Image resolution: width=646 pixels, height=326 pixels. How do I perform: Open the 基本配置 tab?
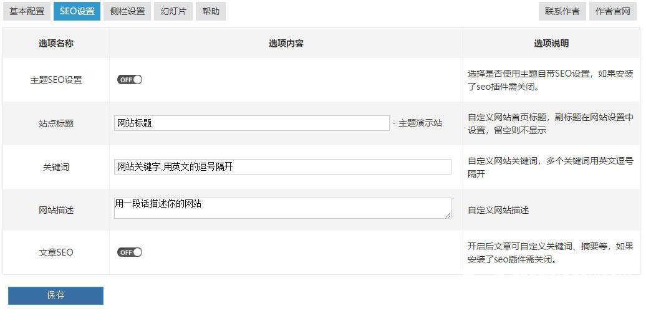pyautogui.click(x=27, y=11)
